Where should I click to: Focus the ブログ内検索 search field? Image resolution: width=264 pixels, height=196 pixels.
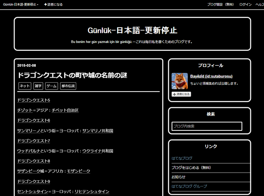207,126
